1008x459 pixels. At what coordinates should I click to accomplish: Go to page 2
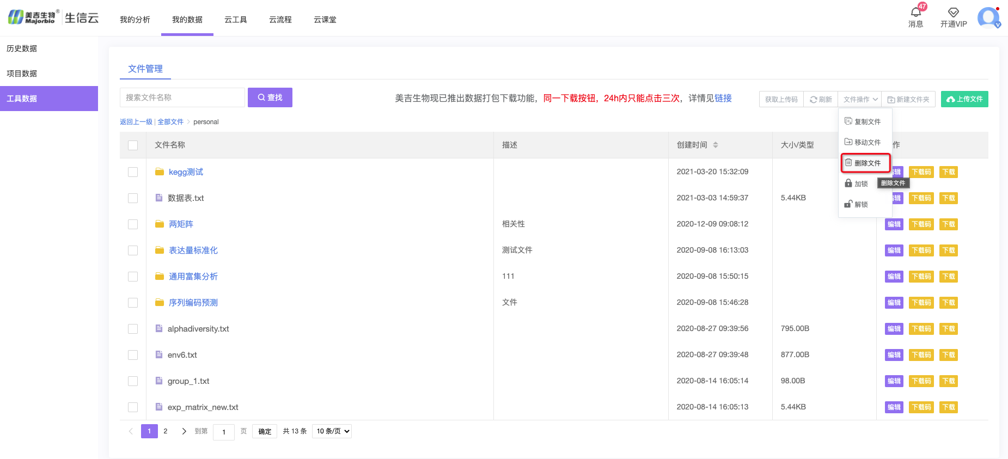[166, 431]
